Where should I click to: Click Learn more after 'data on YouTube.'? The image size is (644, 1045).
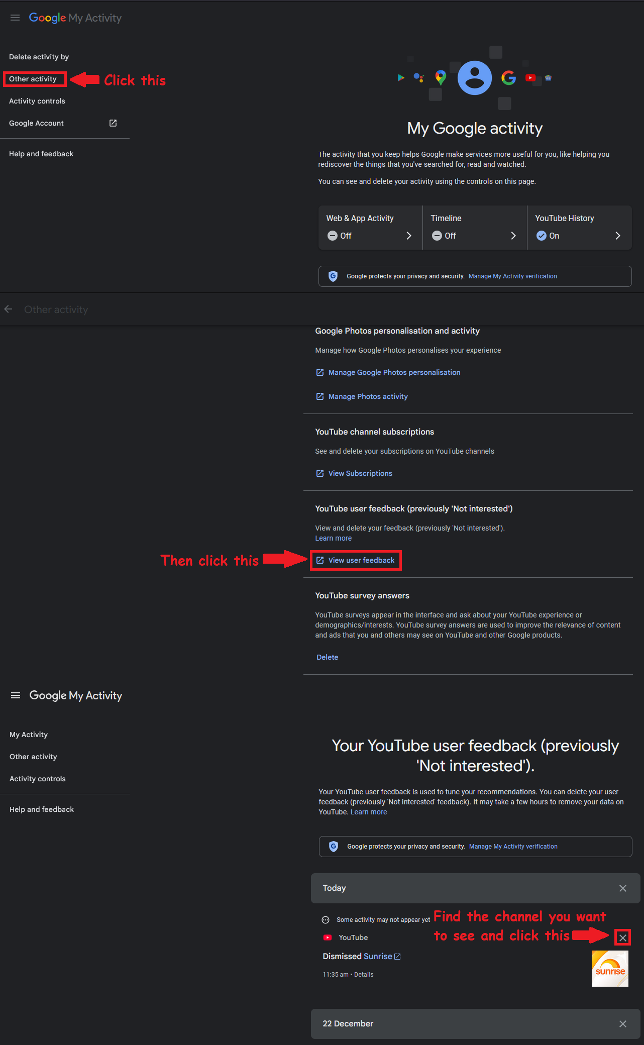tap(369, 812)
